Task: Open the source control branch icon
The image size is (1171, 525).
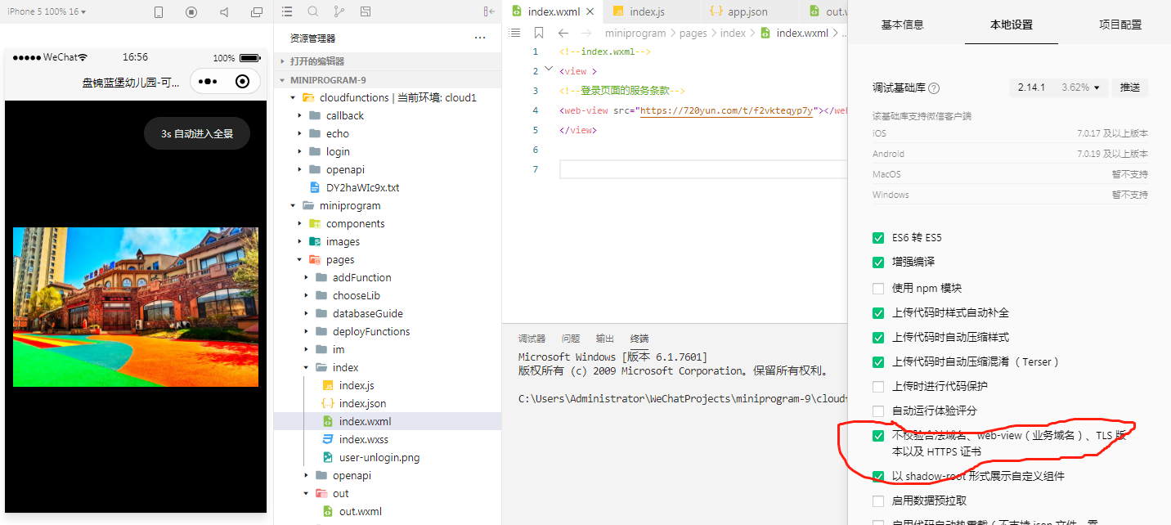Action: tap(339, 11)
